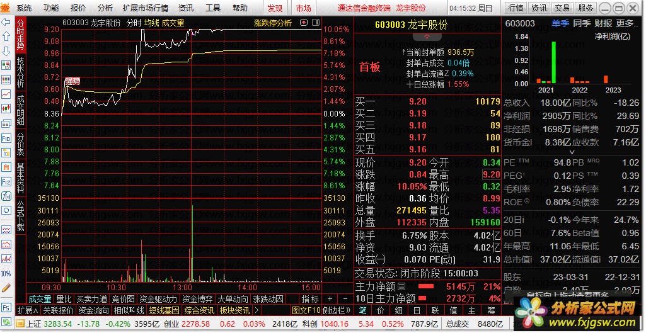Switch to 基本资料 vertical tab
Image resolution: width=646 pixels, height=333 pixels.
(21, 178)
